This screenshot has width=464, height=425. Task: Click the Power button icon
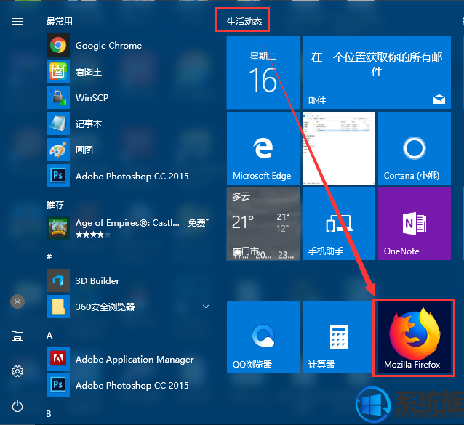[17, 406]
